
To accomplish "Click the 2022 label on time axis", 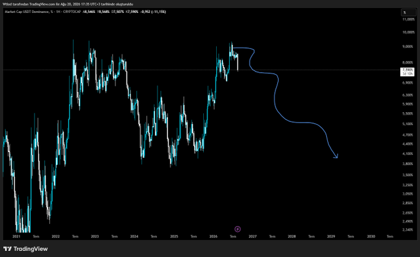I will coord(56,237).
